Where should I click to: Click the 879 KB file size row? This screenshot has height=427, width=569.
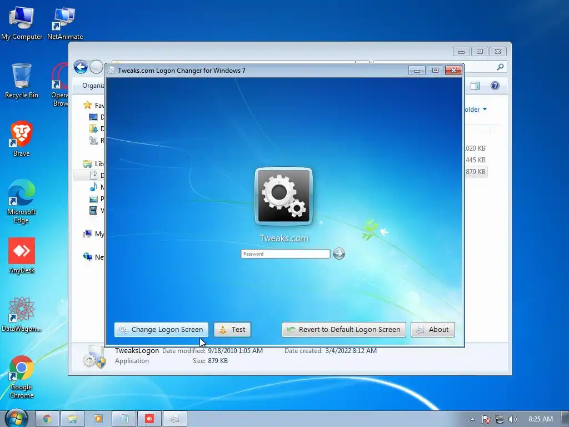click(x=476, y=171)
